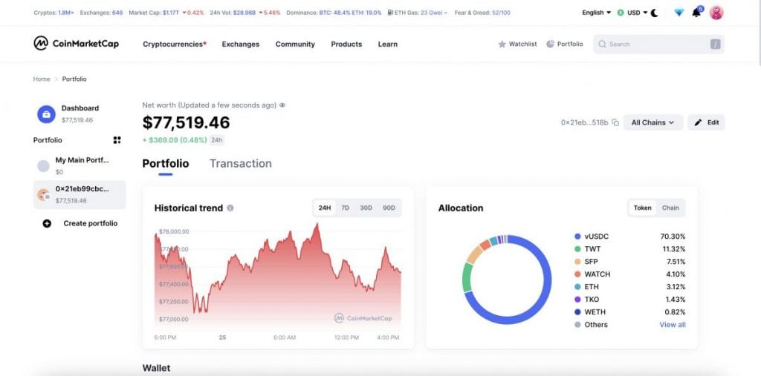Select 0x21eb99cbc portfolio entry
The height and width of the screenshot is (376, 761).
pos(80,195)
